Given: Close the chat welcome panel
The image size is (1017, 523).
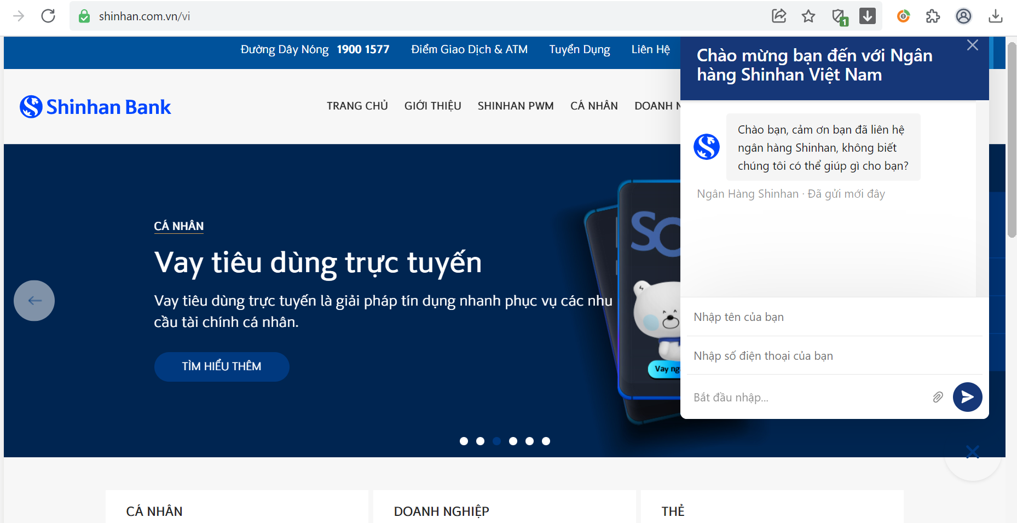Looking at the screenshot, I should 973,45.
